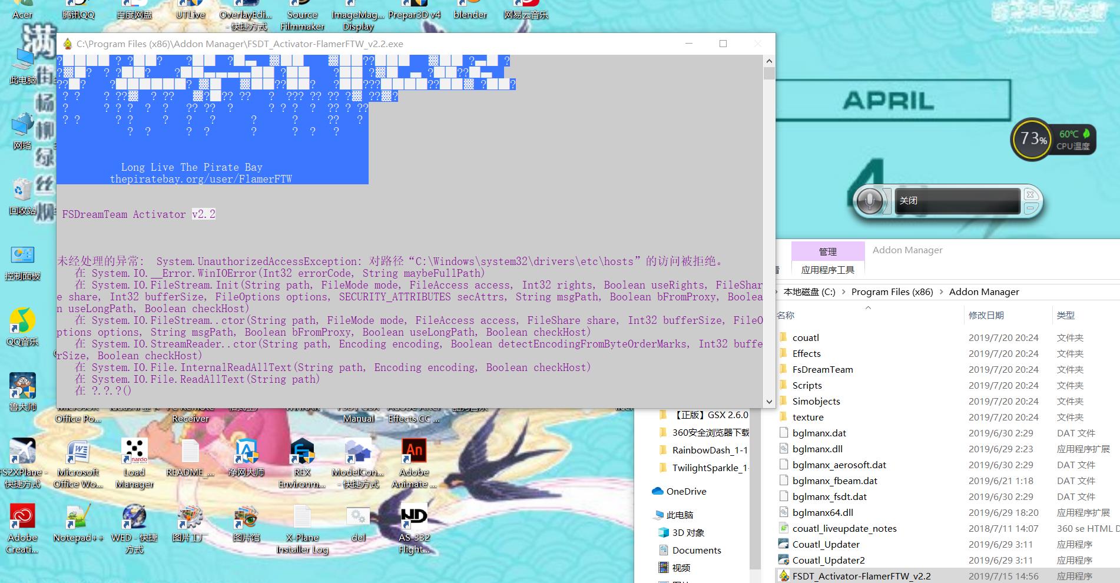This screenshot has width=1120, height=583.
Task: Sort files by 名称 column header
Action: 786,315
